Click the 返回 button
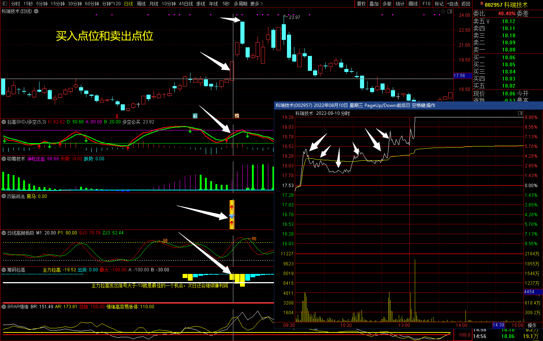The width and height of the screenshot is (543, 341). click(x=466, y=4)
